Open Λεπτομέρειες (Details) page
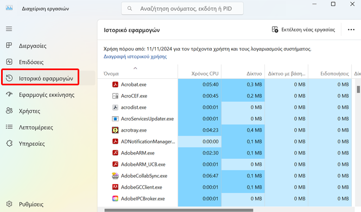The height and width of the screenshot is (212, 361). (36, 127)
